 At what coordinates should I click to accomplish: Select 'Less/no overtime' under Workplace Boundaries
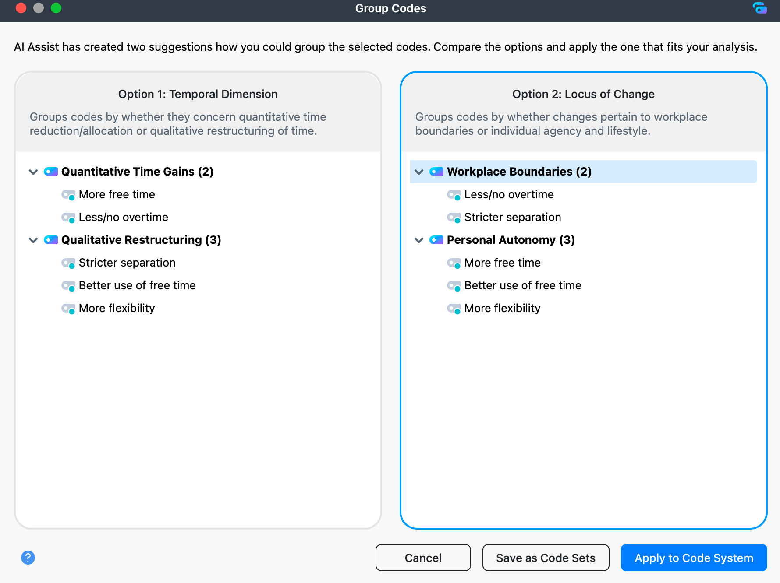509,194
